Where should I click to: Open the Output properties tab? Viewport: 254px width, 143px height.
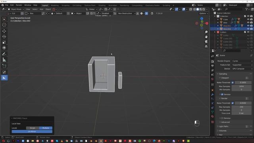click(213, 66)
